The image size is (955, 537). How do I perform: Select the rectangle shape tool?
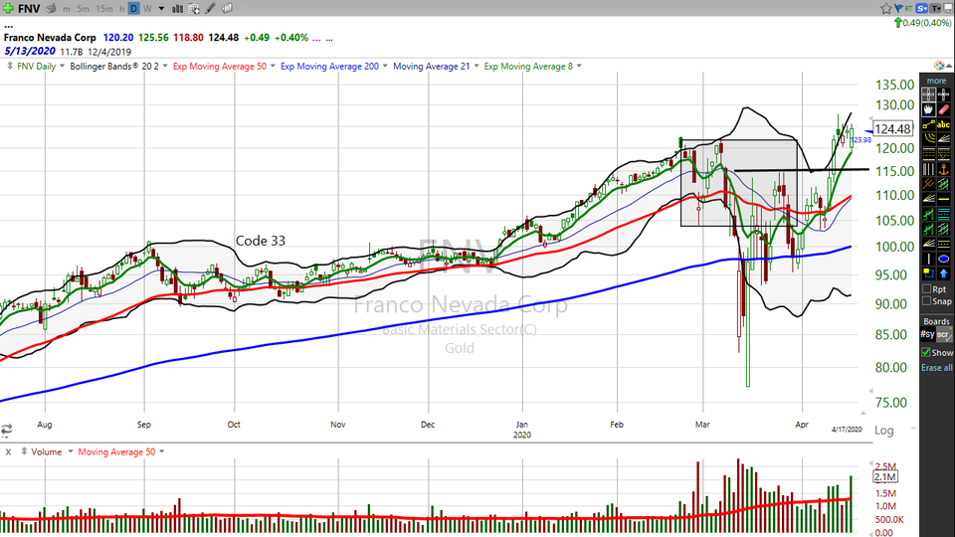928,274
